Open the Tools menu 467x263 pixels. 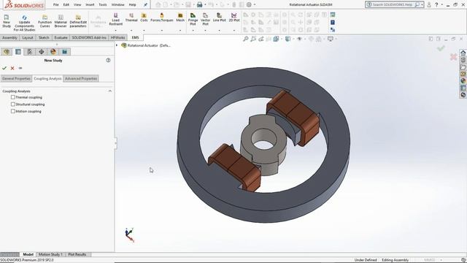tap(103, 4)
